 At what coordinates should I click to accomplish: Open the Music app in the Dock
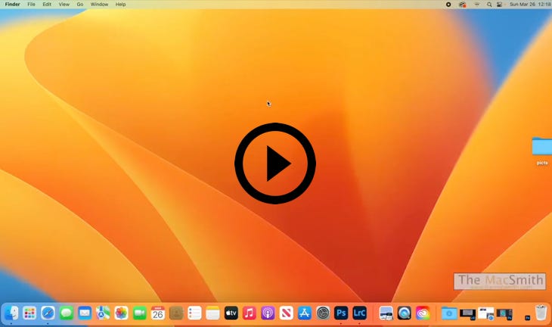click(x=250, y=313)
